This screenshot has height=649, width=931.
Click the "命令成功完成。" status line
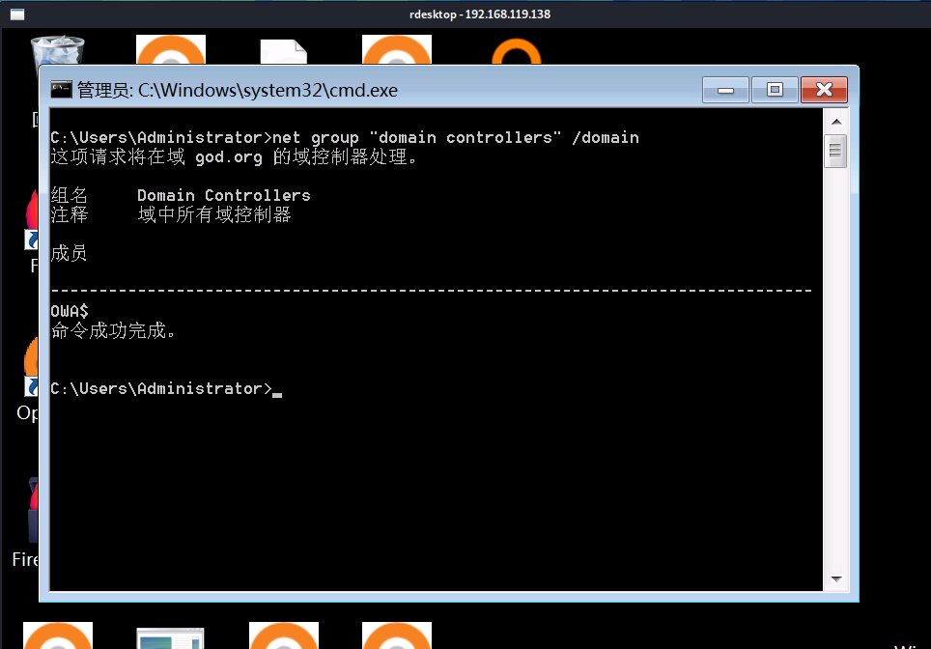pos(113,330)
